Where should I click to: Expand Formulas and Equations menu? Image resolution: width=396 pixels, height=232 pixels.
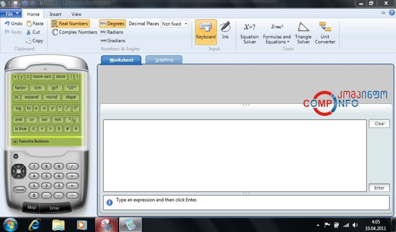tap(277, 33)
